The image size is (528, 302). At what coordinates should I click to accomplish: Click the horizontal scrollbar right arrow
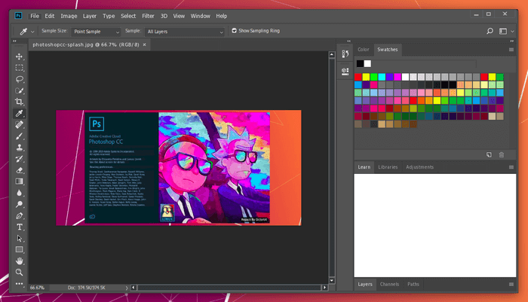pos(324,288)
